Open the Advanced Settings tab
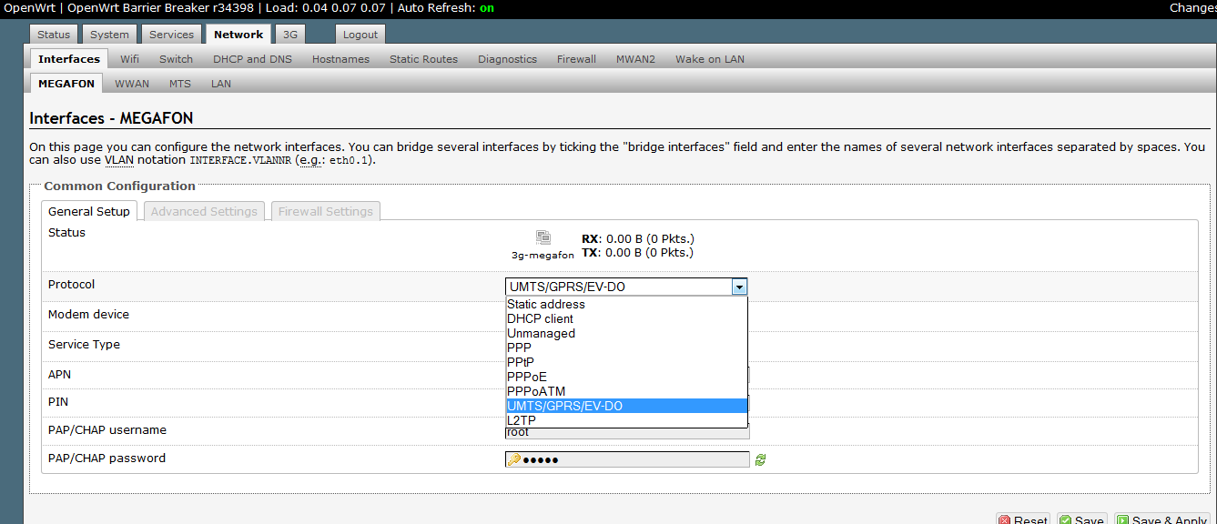This screenshot has height=524, width=1217. 204,211
